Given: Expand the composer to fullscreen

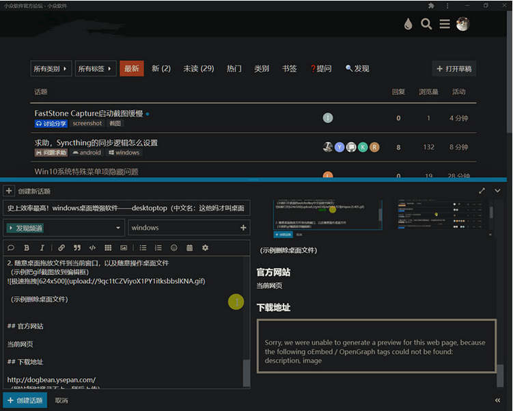Looking at the screenshot, I should click(x=482, y=191).
